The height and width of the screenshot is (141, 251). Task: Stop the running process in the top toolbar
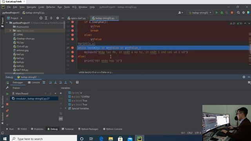click(x=232, y=13)
